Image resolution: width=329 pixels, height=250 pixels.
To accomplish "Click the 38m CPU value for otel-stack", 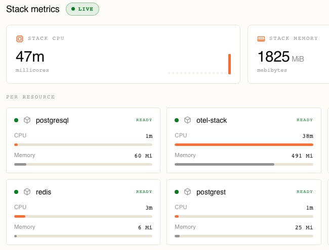I will [x=308, y=136].
